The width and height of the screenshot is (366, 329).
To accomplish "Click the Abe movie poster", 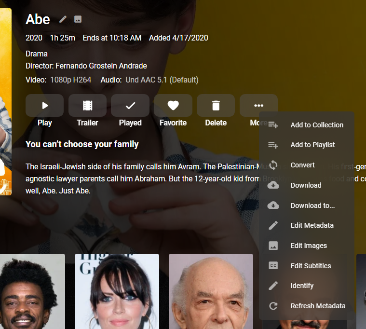I will [x=6, y=102].
